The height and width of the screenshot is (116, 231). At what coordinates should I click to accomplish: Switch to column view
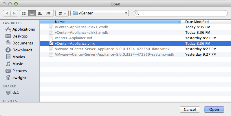40,13
